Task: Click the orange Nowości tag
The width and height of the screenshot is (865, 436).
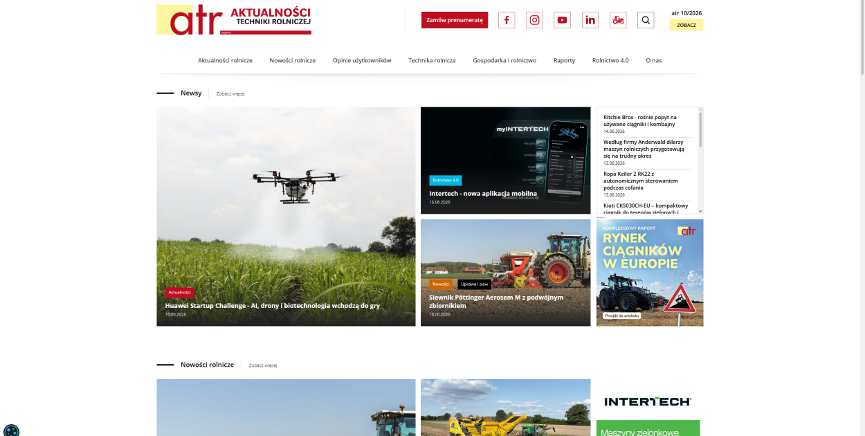Action: click(x=440, y=284)
